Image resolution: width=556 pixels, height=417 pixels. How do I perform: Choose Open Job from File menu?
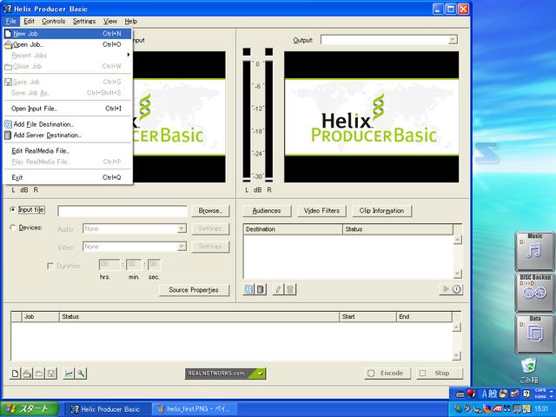pos(68,44)
